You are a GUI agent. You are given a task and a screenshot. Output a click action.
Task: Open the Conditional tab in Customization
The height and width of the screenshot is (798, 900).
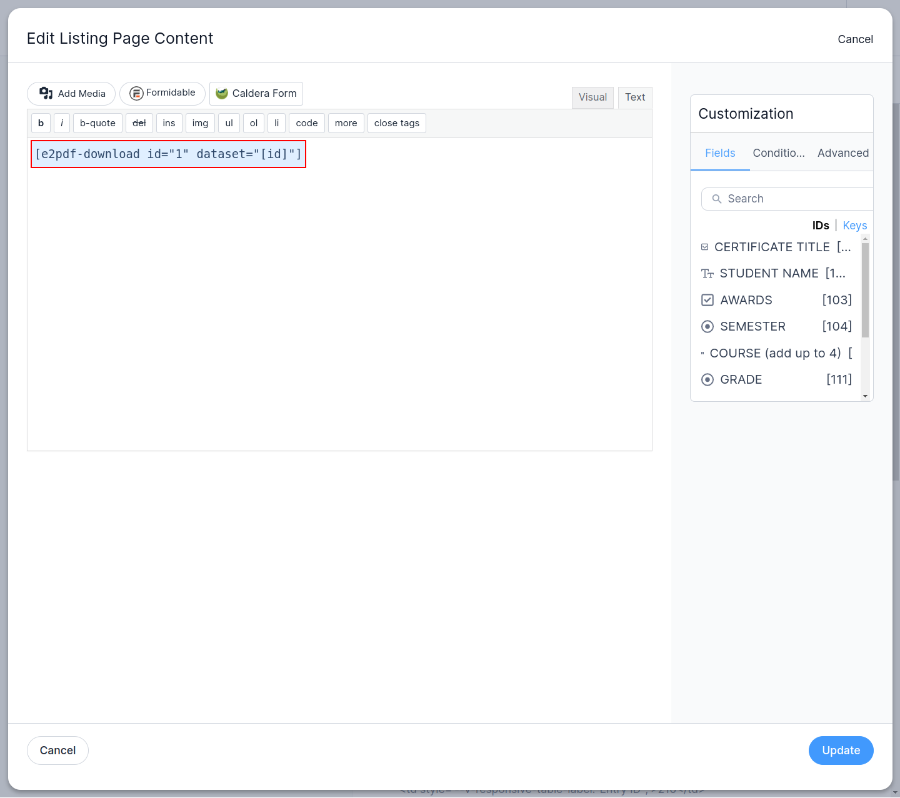pyautogui.click(x=778, y=153)
